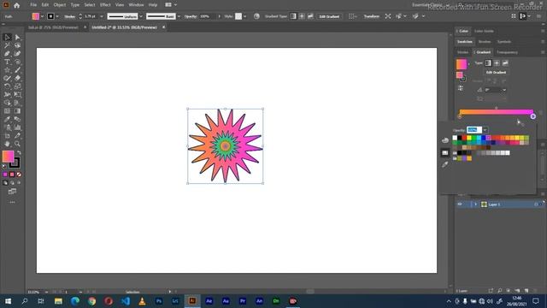Image resolution: width=547 pixels, height=308 pixels.
Task: Activate the Zoom tool
Action: coord(17,144)
